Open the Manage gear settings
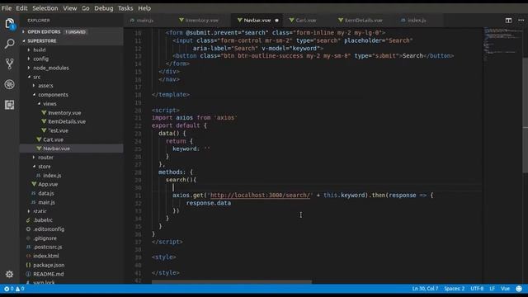Screen dimensions: 528x297 click(x=9, y=274)
